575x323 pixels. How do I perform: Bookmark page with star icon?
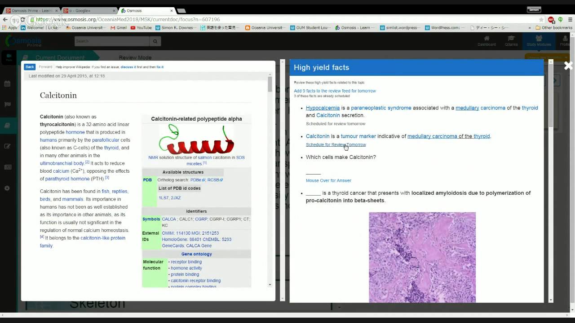coord(541,20)
